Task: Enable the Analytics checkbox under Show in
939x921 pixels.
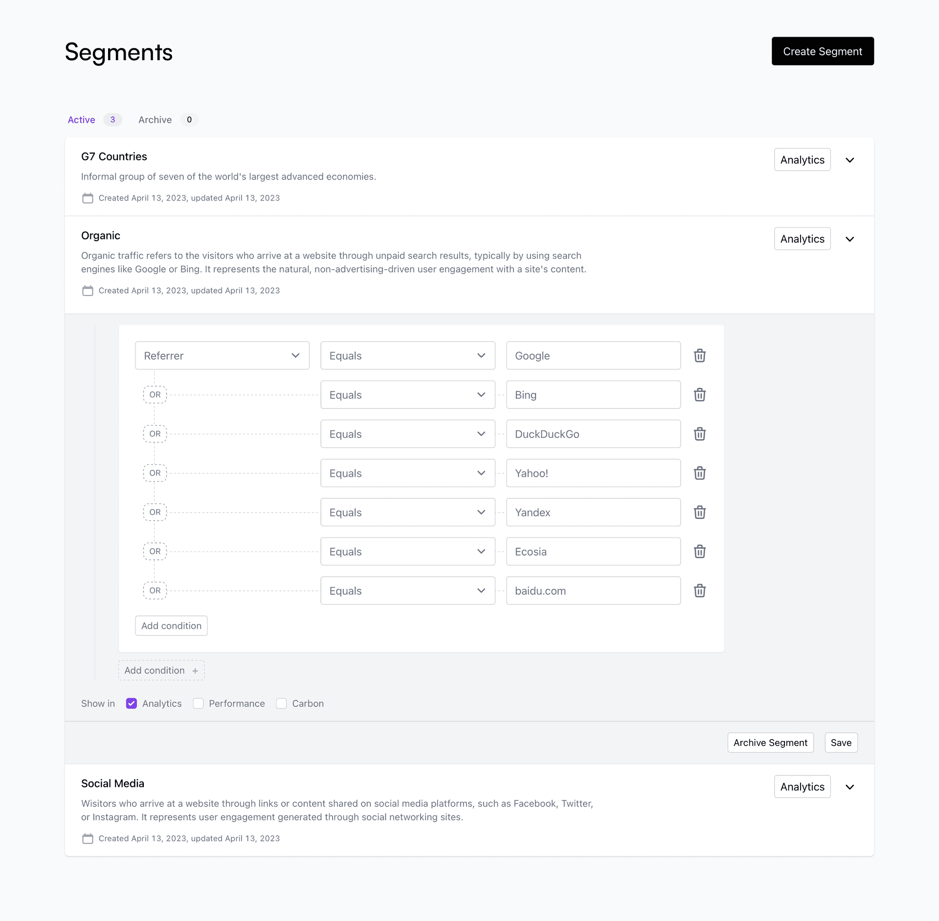Action: click(132, 702)
